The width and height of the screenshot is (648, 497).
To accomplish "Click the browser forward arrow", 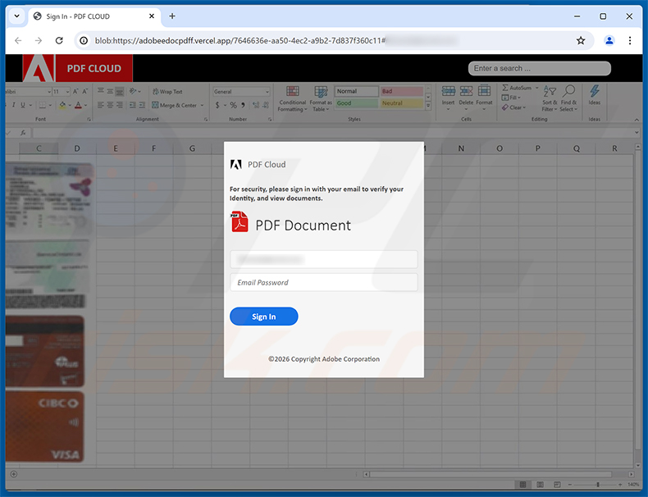I will [39, 40].
